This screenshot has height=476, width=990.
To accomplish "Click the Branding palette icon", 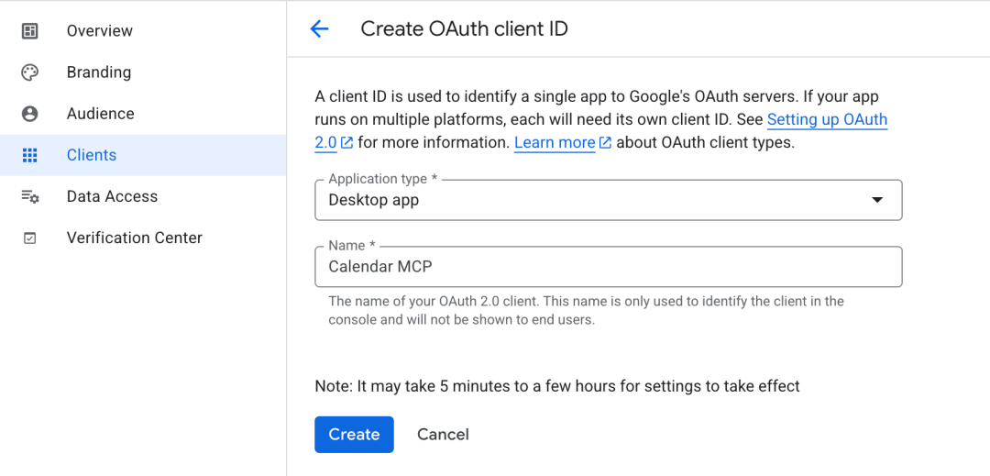I will click(x=29, y=72).
